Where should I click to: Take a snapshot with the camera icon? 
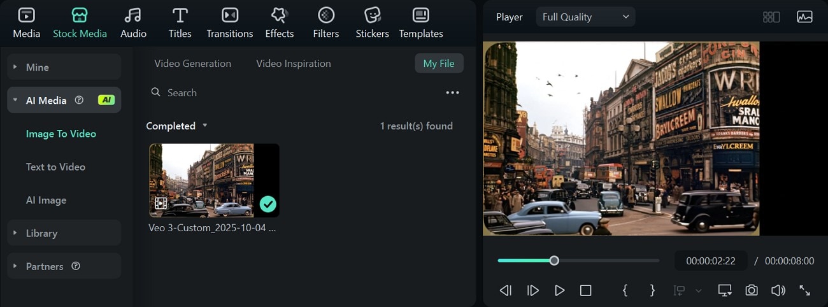pos(752,290)
